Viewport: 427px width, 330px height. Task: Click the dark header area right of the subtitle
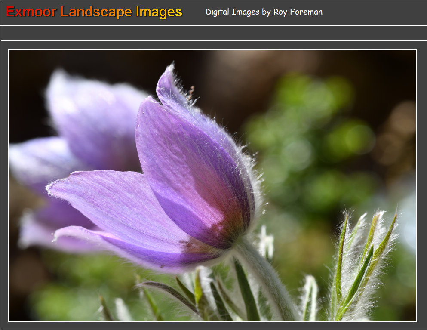374,12
